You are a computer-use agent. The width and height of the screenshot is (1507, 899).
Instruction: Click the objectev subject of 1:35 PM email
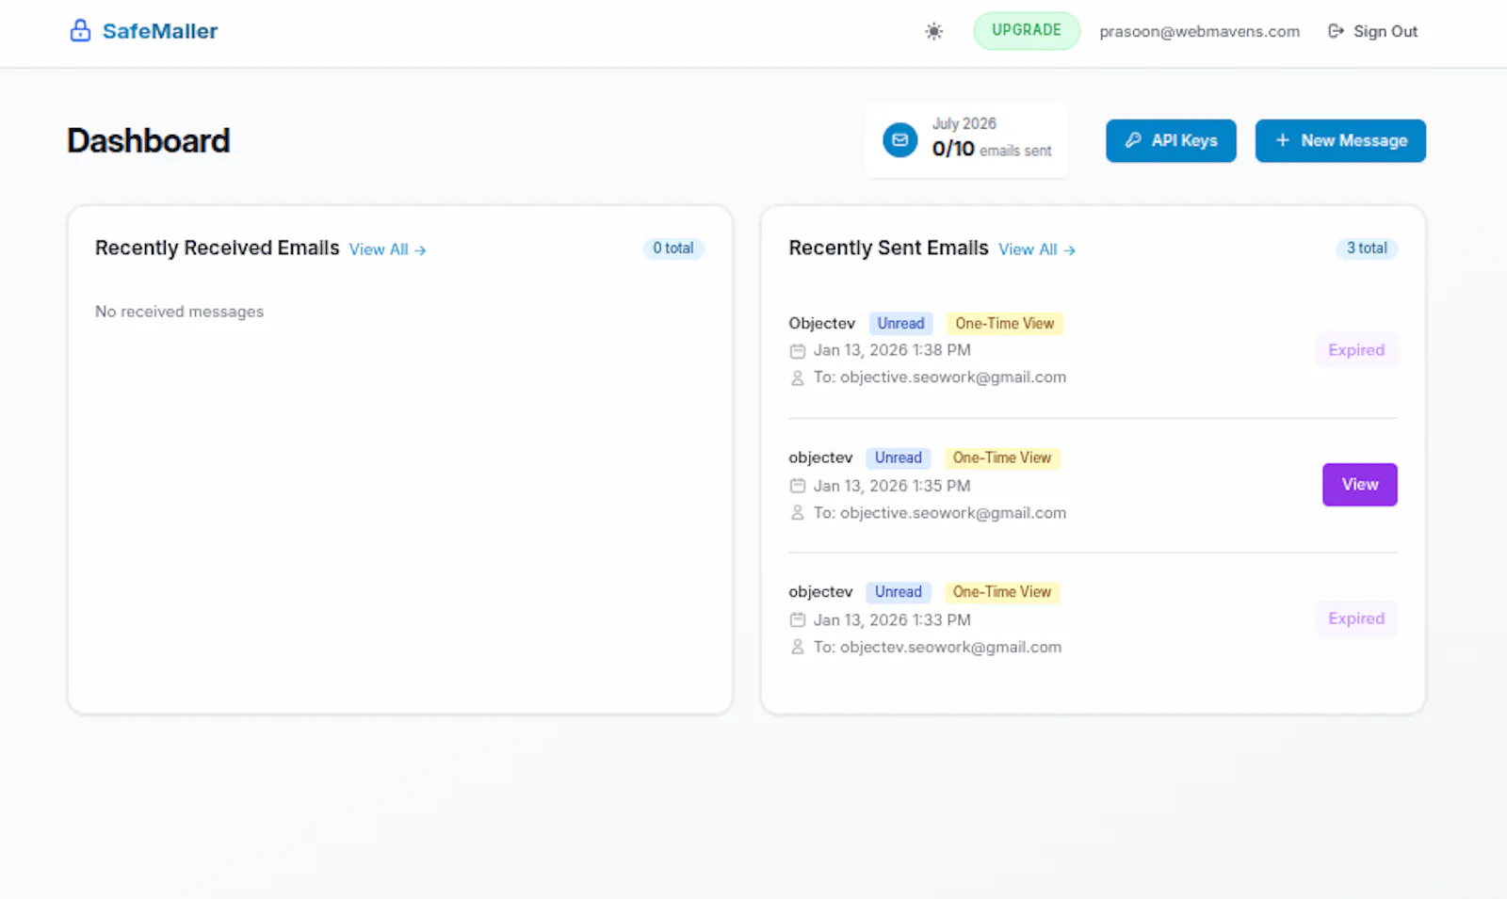pos(820,458)
